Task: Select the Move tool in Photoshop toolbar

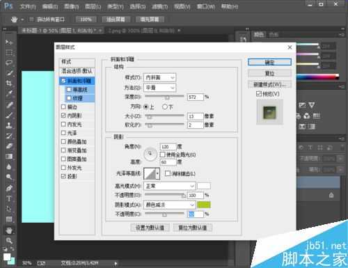Action: (9, 42)
